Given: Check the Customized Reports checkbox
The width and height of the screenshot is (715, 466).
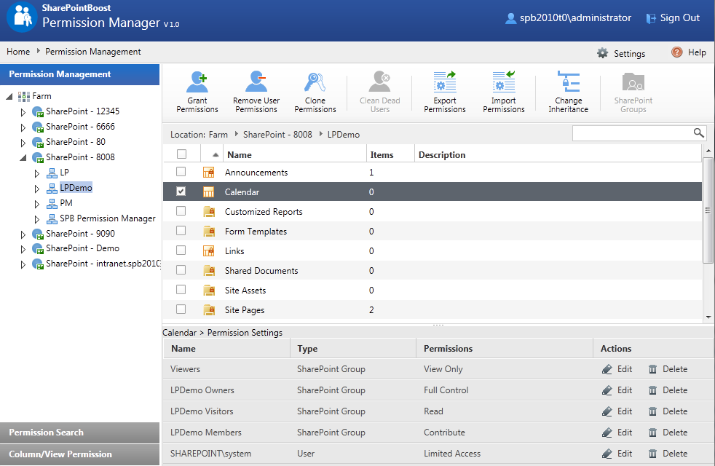Looking at the screenshot, I should (x=181, y=210).
